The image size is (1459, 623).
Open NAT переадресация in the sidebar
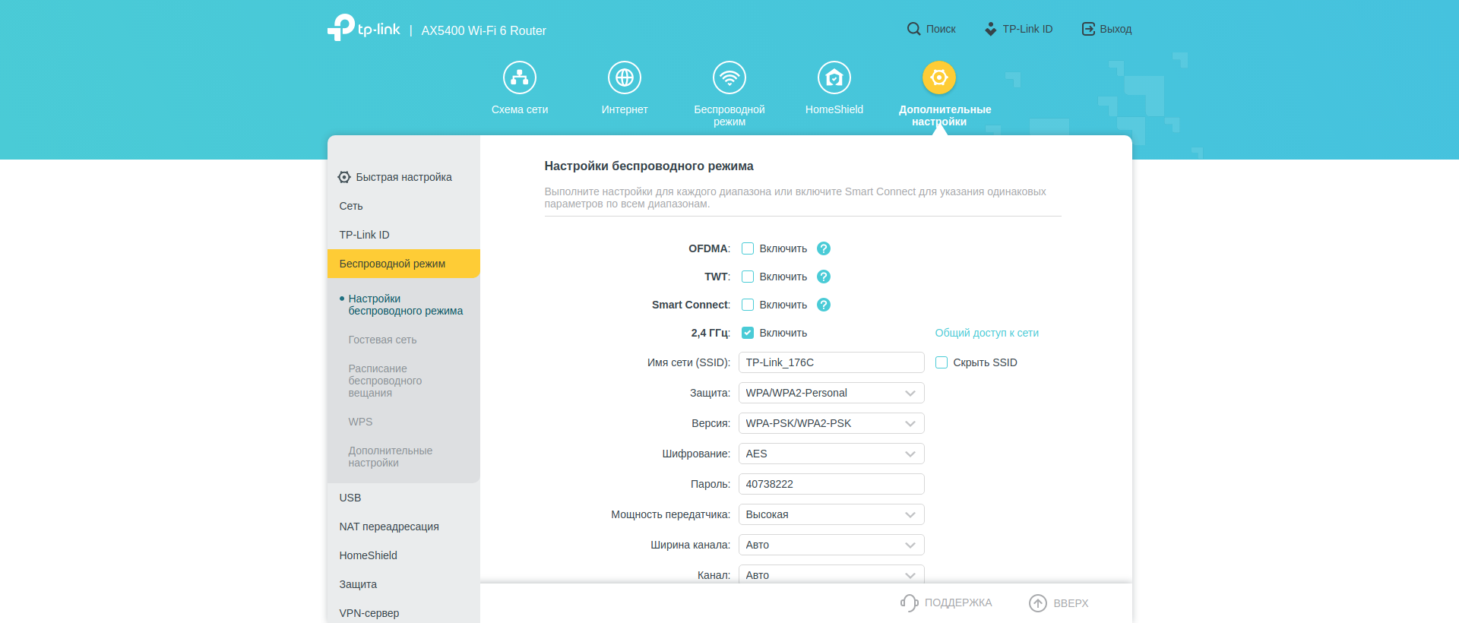pyautogui.click(x=389, y=527)
